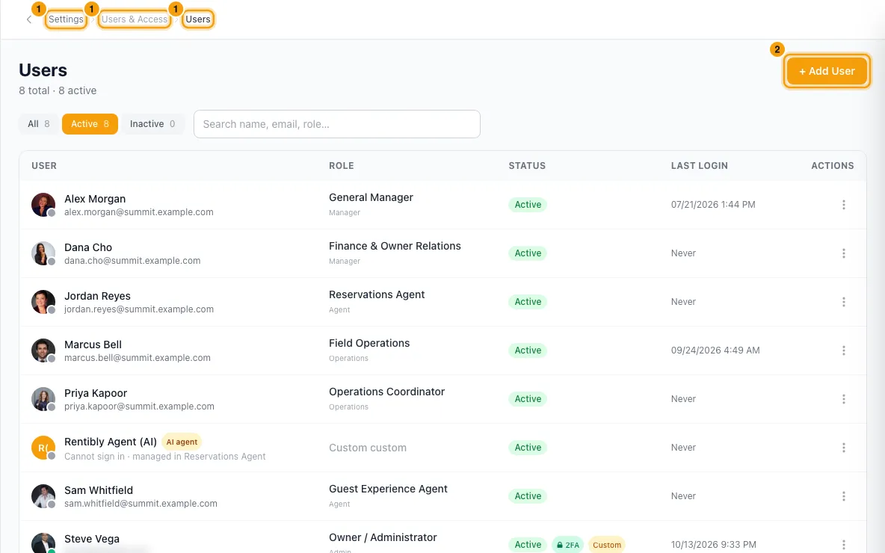Screen dimensions: 885x553
Task: Click jordan.reyes@summit.example.com email
Action: [x=139, y=309]
